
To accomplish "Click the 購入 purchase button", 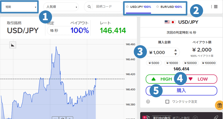I will (x=181, y=91).
